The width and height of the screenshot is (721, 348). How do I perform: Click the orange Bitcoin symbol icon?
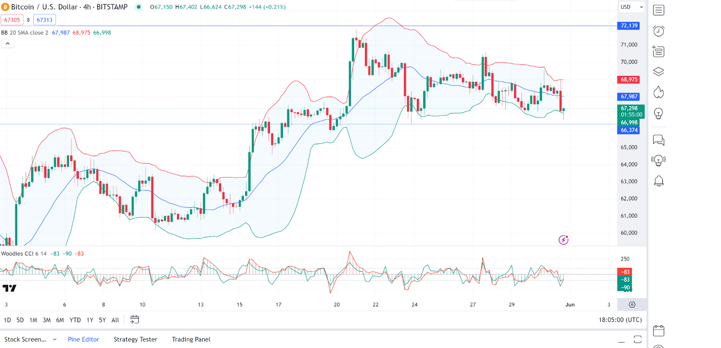tap(5, 7)
